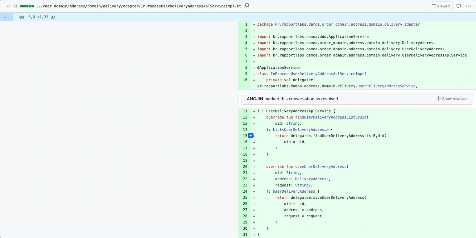Click the @@ -0,0 +1,31 @@ hunk header

(x=37, y=17)
